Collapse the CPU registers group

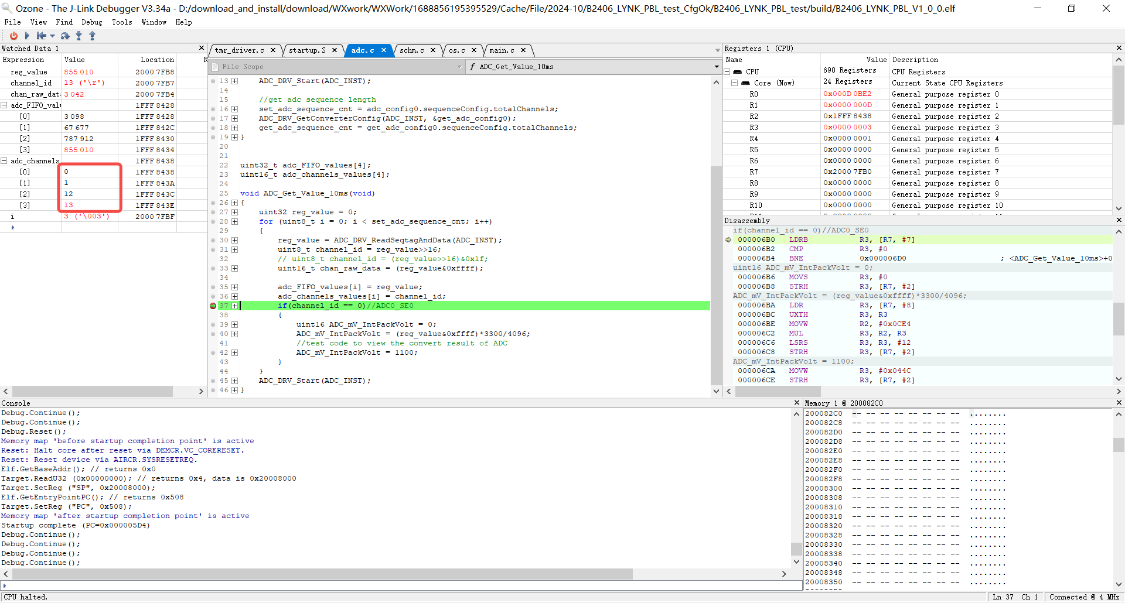727,72
